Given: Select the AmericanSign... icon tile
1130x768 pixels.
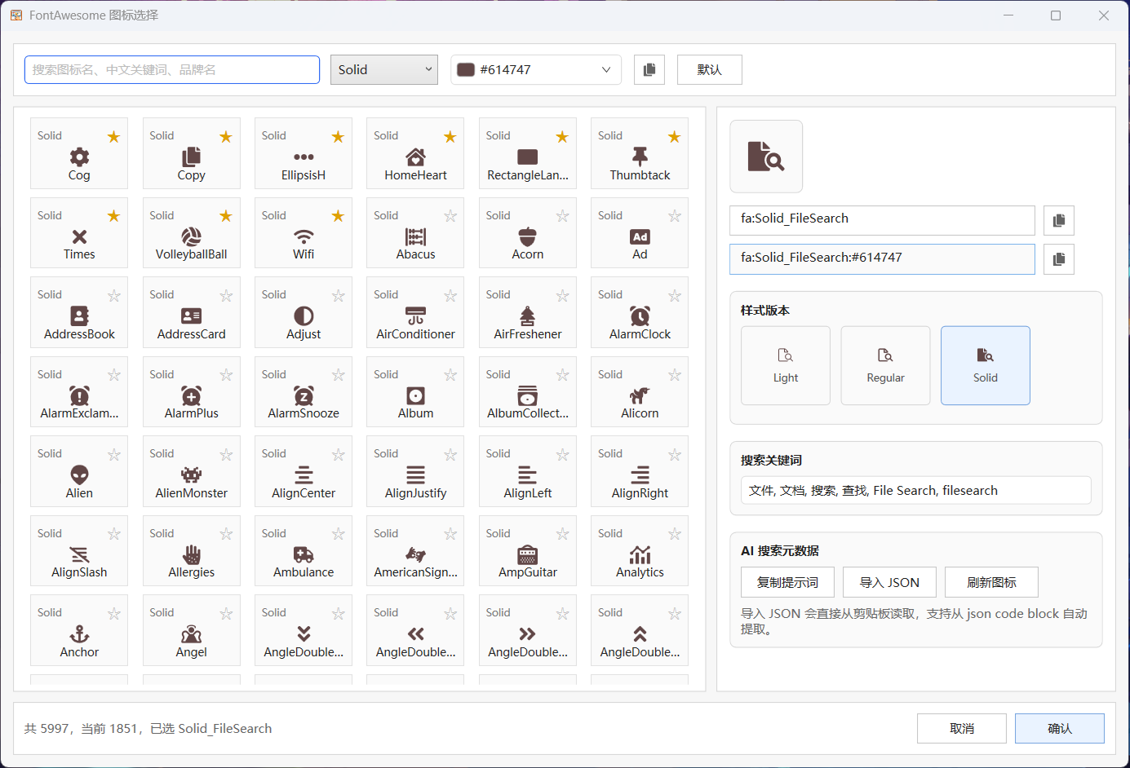Looking at the screenshot, I should (x=415, y=551).
